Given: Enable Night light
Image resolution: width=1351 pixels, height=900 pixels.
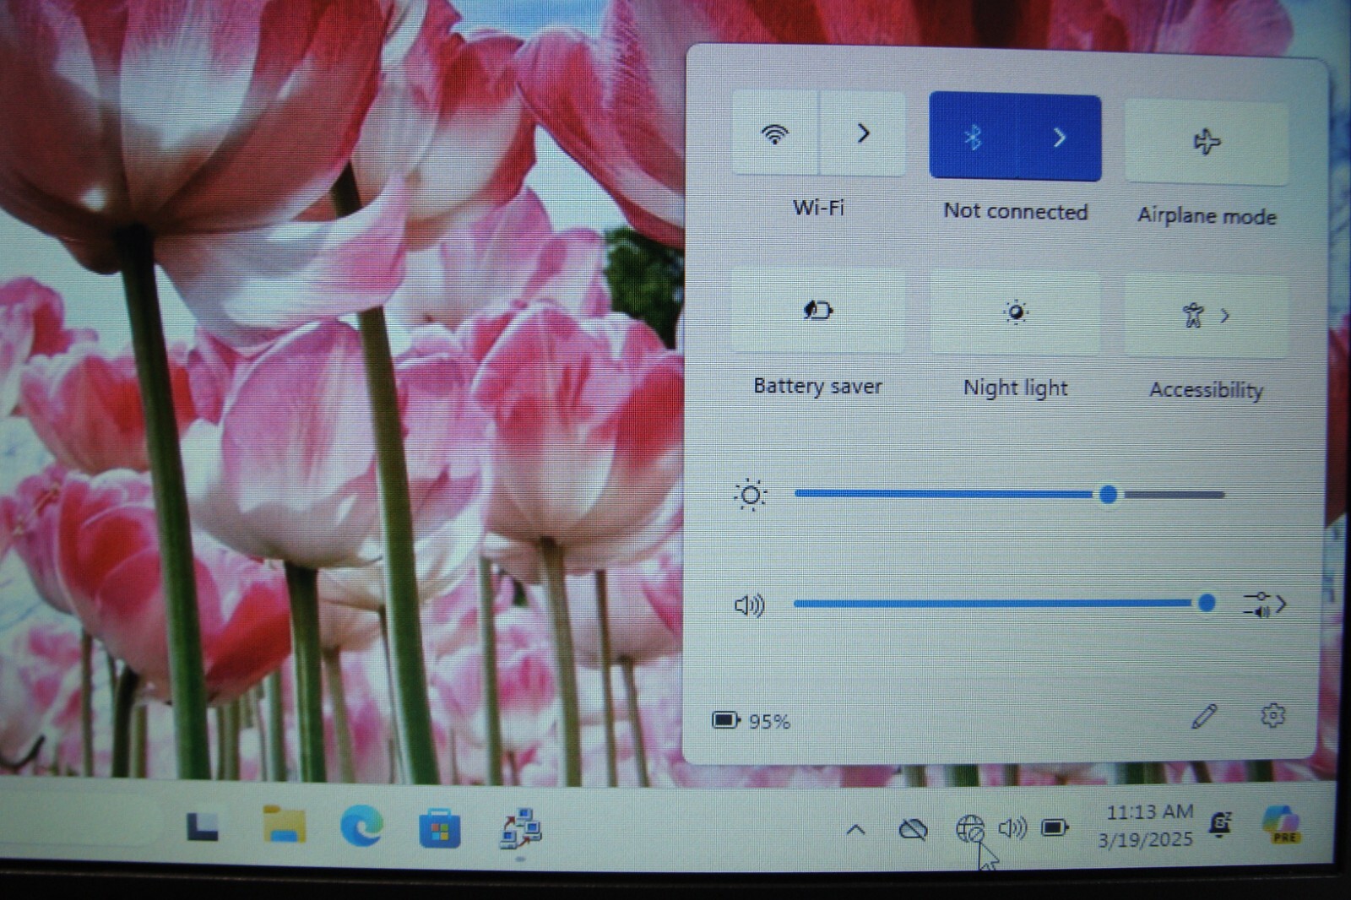Looking at the screenshot, I should (1016, 313).
